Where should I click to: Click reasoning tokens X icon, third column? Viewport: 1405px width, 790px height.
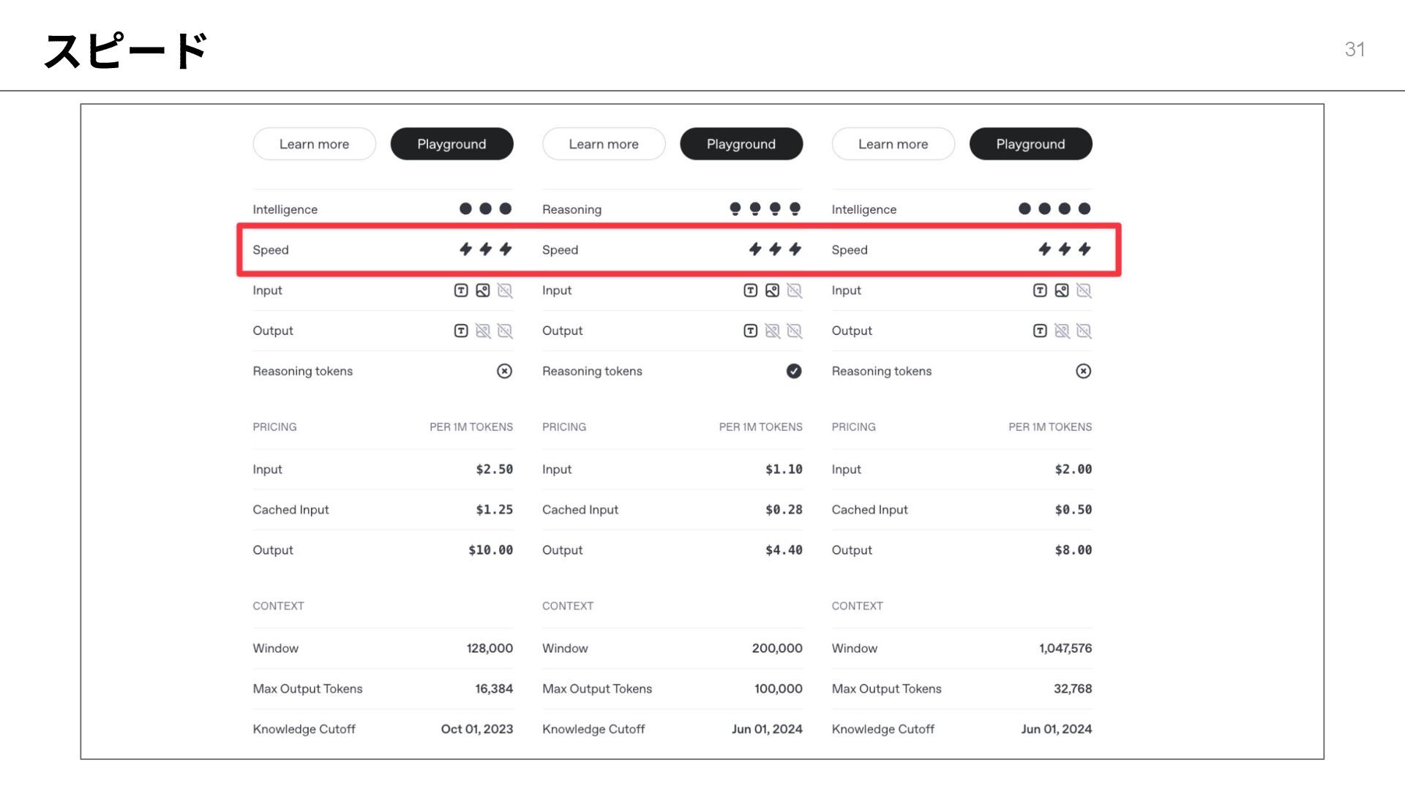pyautogui.click(x=1084, y=371)
